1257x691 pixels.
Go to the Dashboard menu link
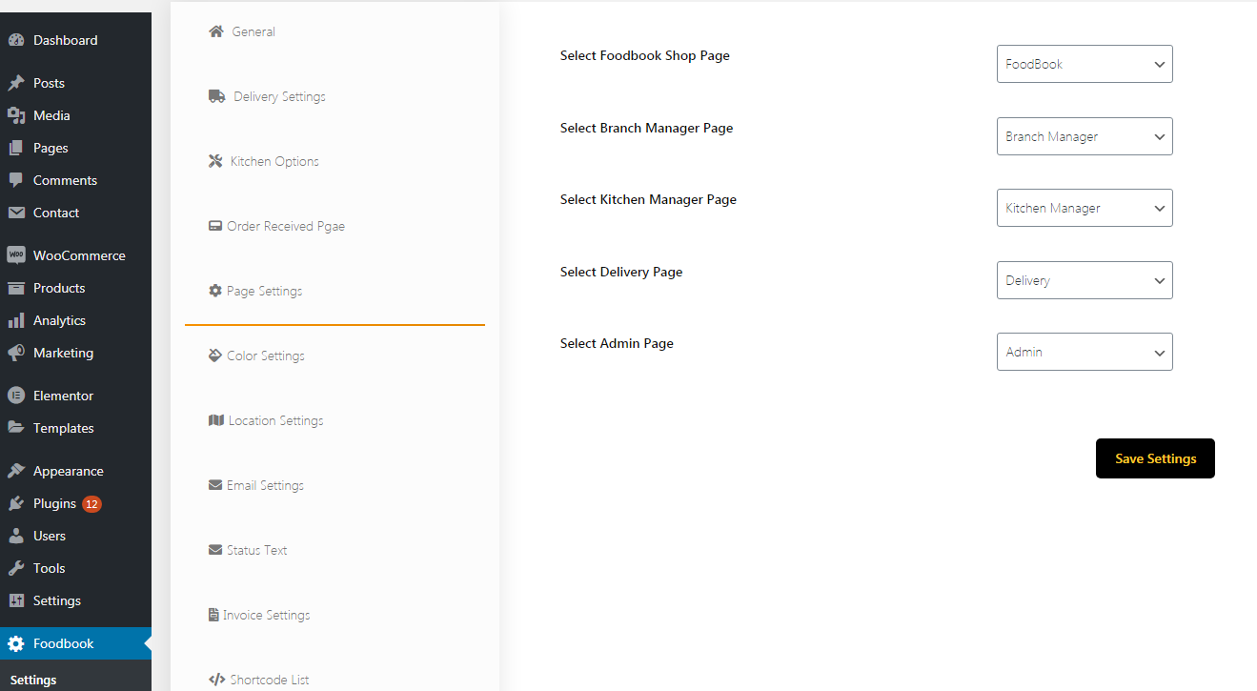[65, 40]
